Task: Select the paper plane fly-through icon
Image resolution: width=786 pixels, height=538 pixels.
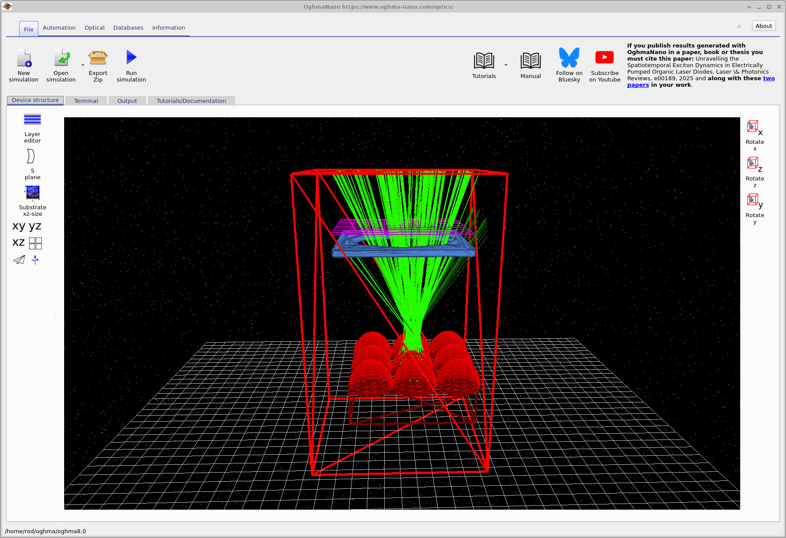Action: click(19, 260)
